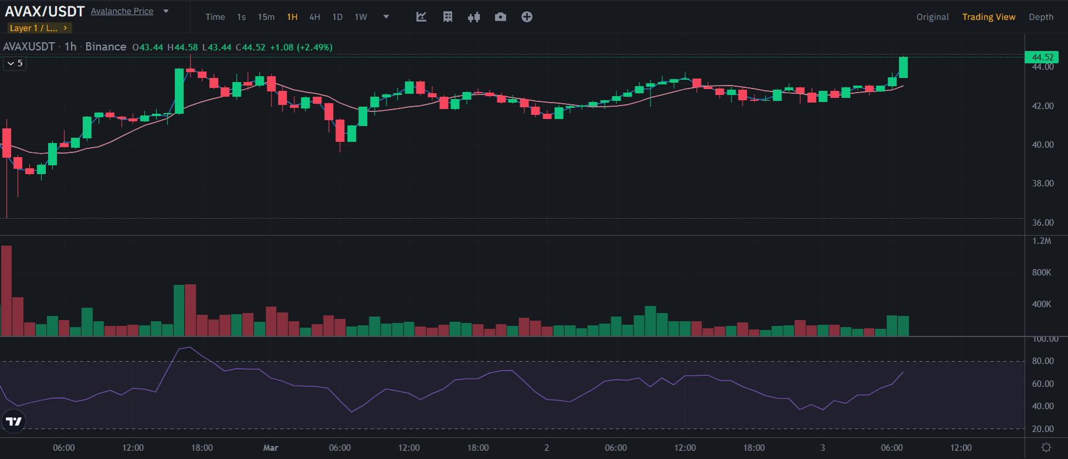Open the technical indicators chart icon

point(421,17)
